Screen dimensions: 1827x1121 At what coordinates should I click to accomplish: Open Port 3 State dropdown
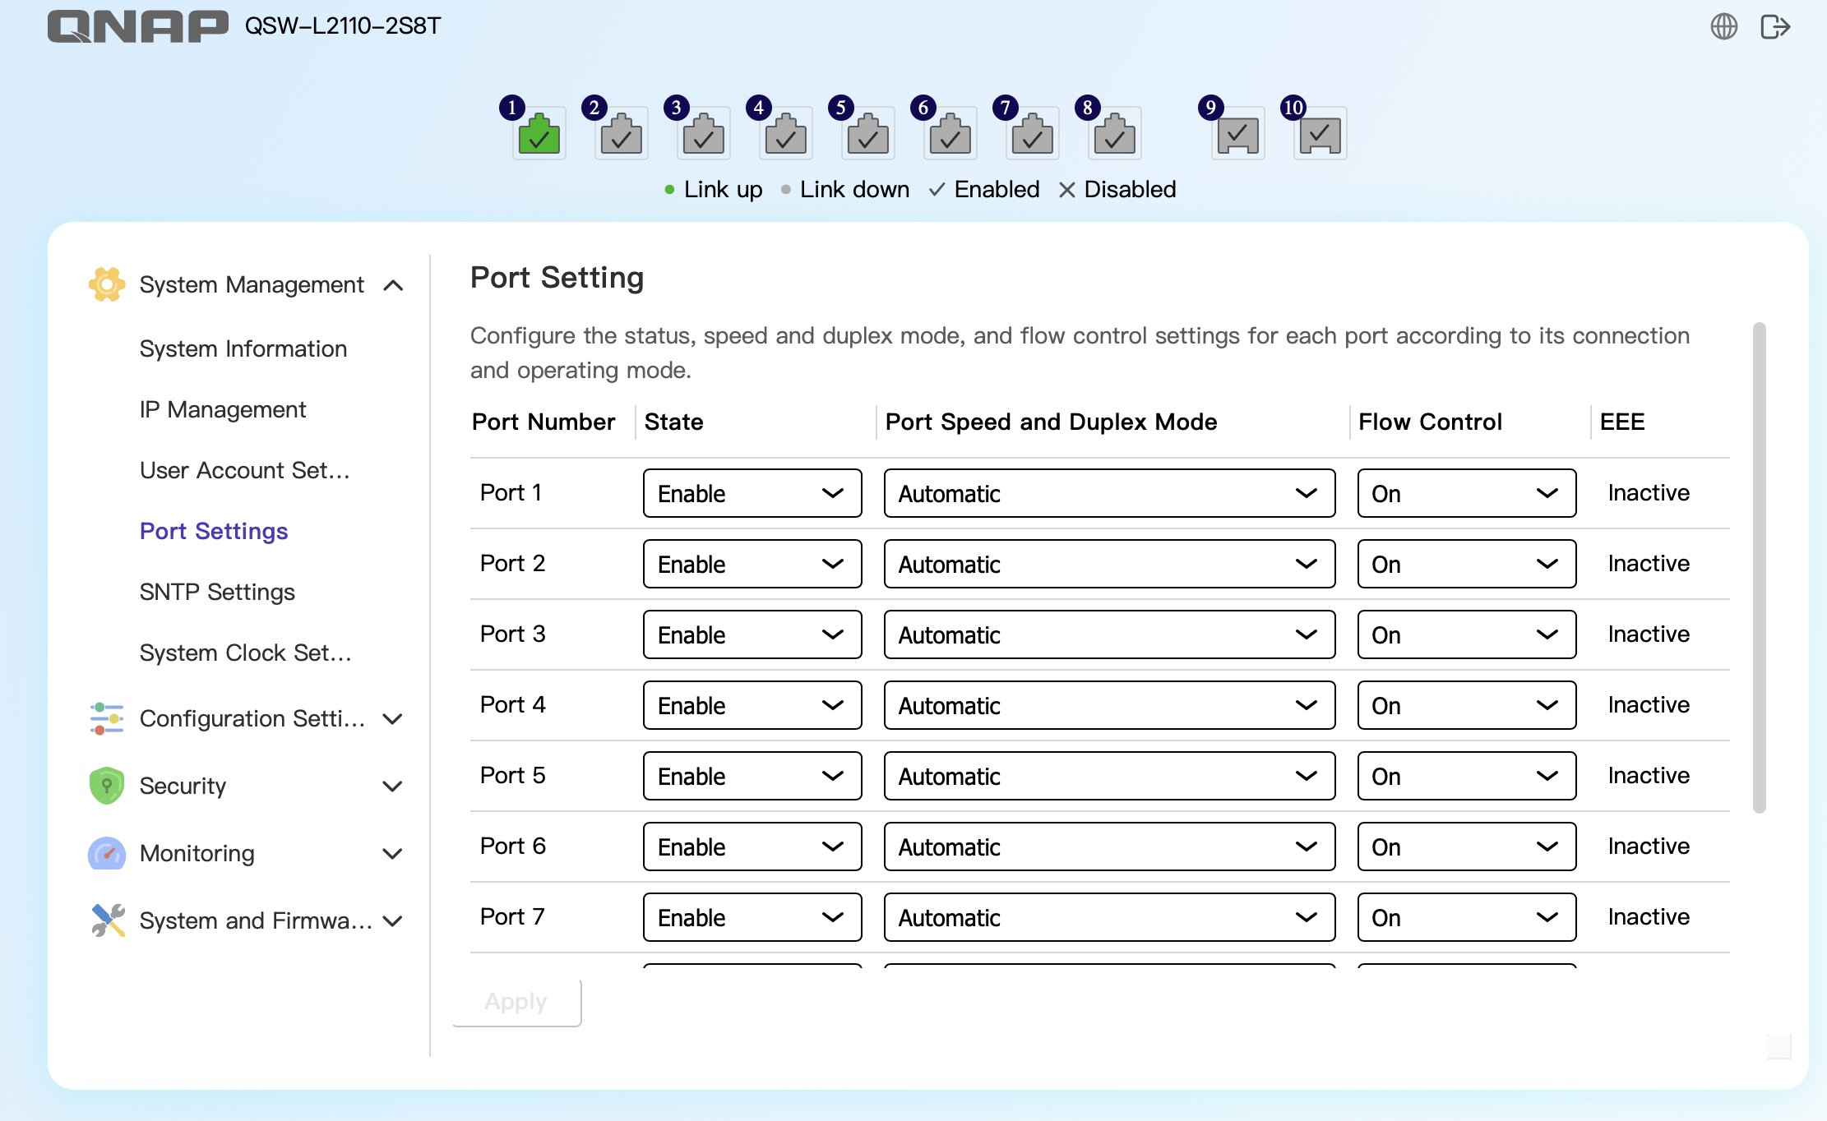[752, 634]
